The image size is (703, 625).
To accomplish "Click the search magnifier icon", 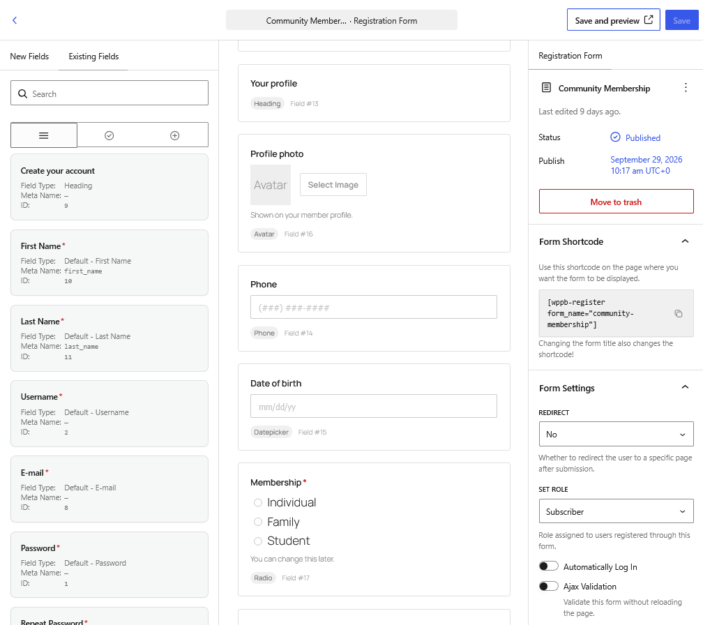I will click(22, 93).
